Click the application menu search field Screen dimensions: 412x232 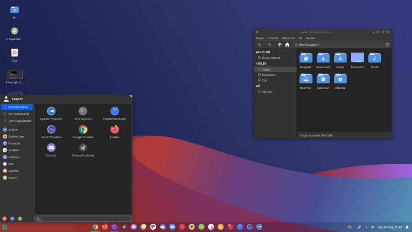(x=85, y=219)
